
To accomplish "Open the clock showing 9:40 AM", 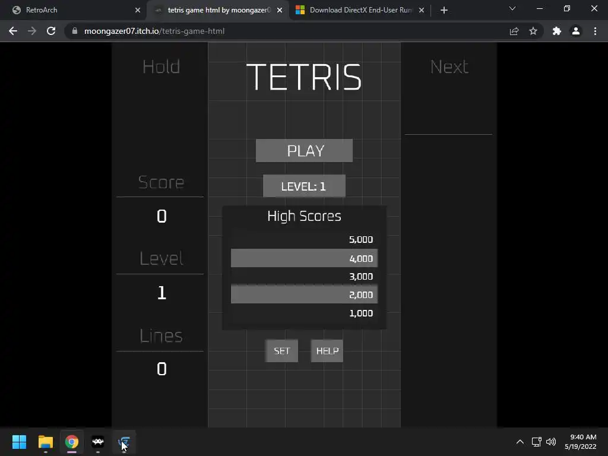I will click(x=580, y=442).
